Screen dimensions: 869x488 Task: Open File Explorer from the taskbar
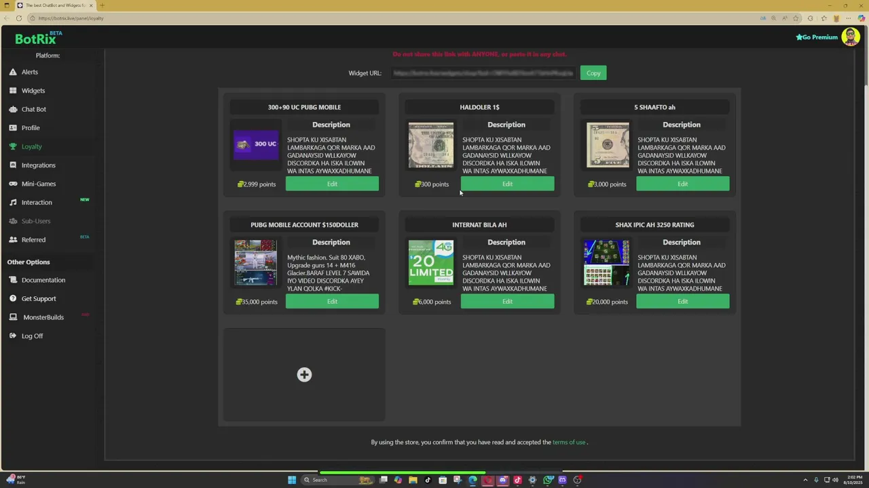click(x=413, y=480)
